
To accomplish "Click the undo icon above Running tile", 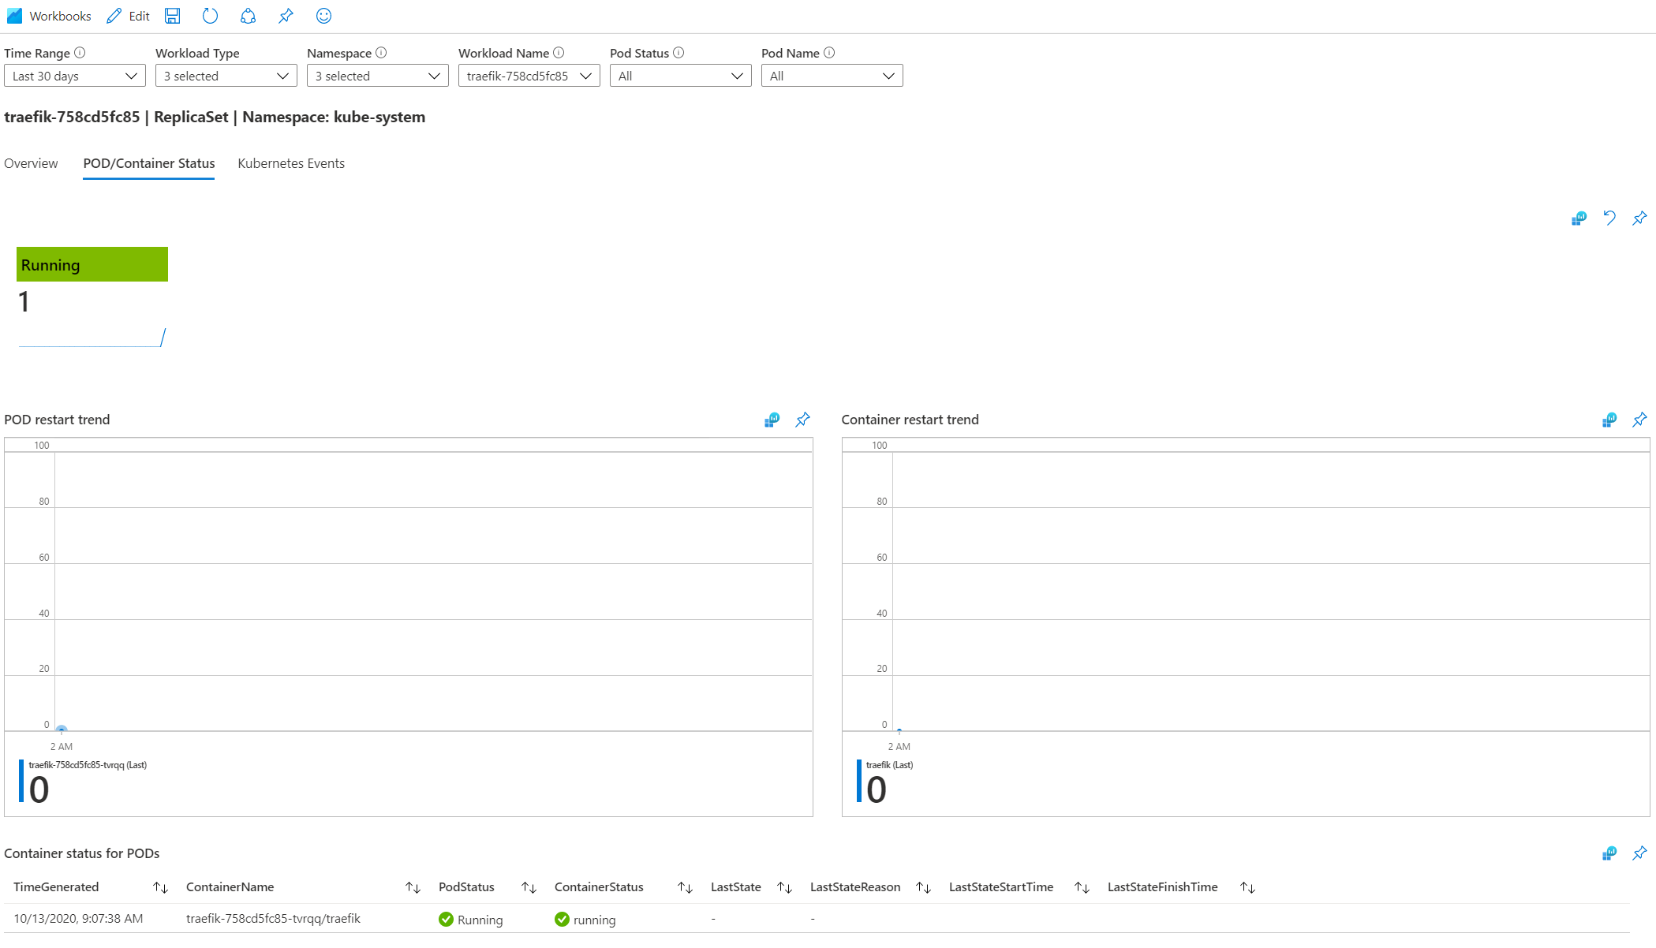I will click(1609, 218).
